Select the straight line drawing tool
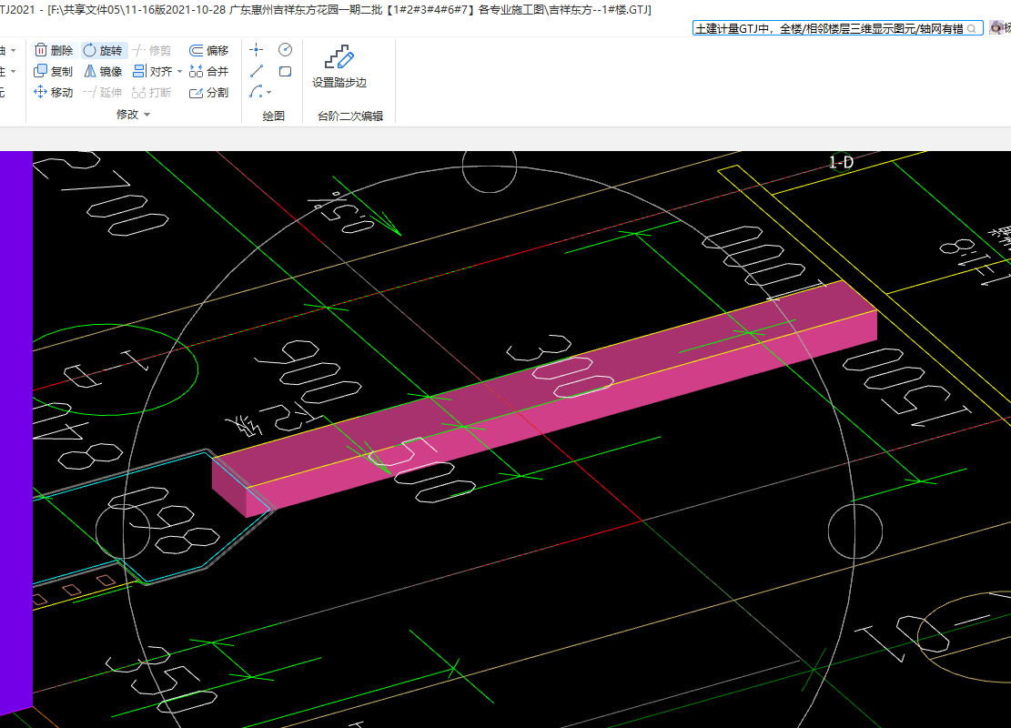Viewport: 1011px width, 728px height. (257, 71)
